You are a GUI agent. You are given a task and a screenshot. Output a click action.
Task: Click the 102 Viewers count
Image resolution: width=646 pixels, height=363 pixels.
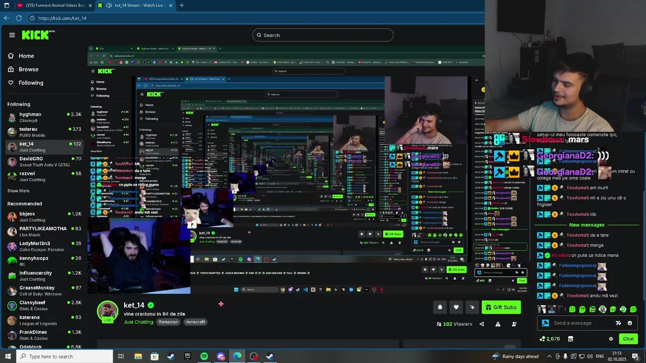pyautogui.click(x=454, y=324)
